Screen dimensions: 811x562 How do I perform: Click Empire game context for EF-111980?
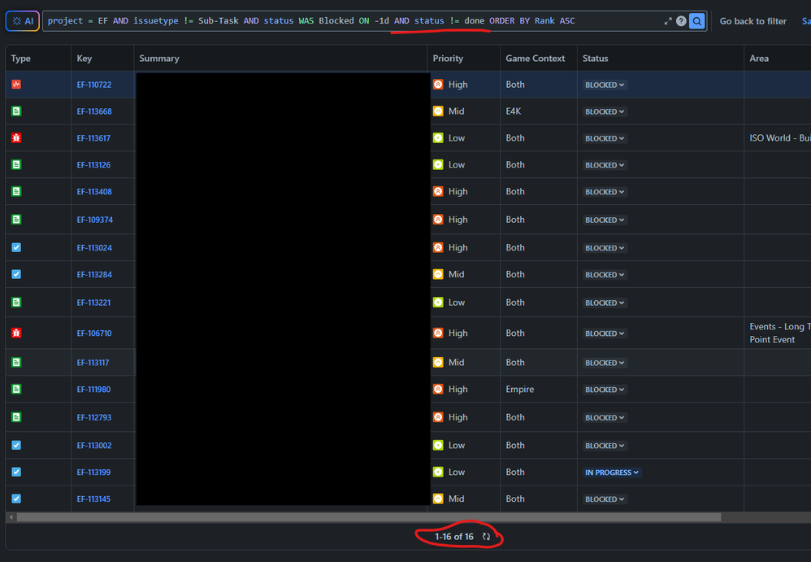[520, 389]
